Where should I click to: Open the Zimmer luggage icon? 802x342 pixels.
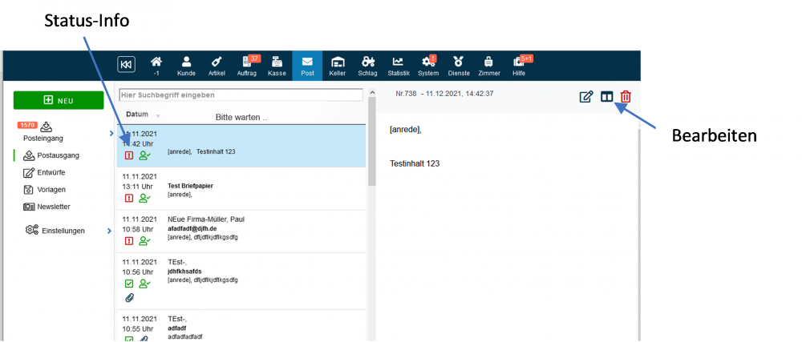click(x=488, y=66)
